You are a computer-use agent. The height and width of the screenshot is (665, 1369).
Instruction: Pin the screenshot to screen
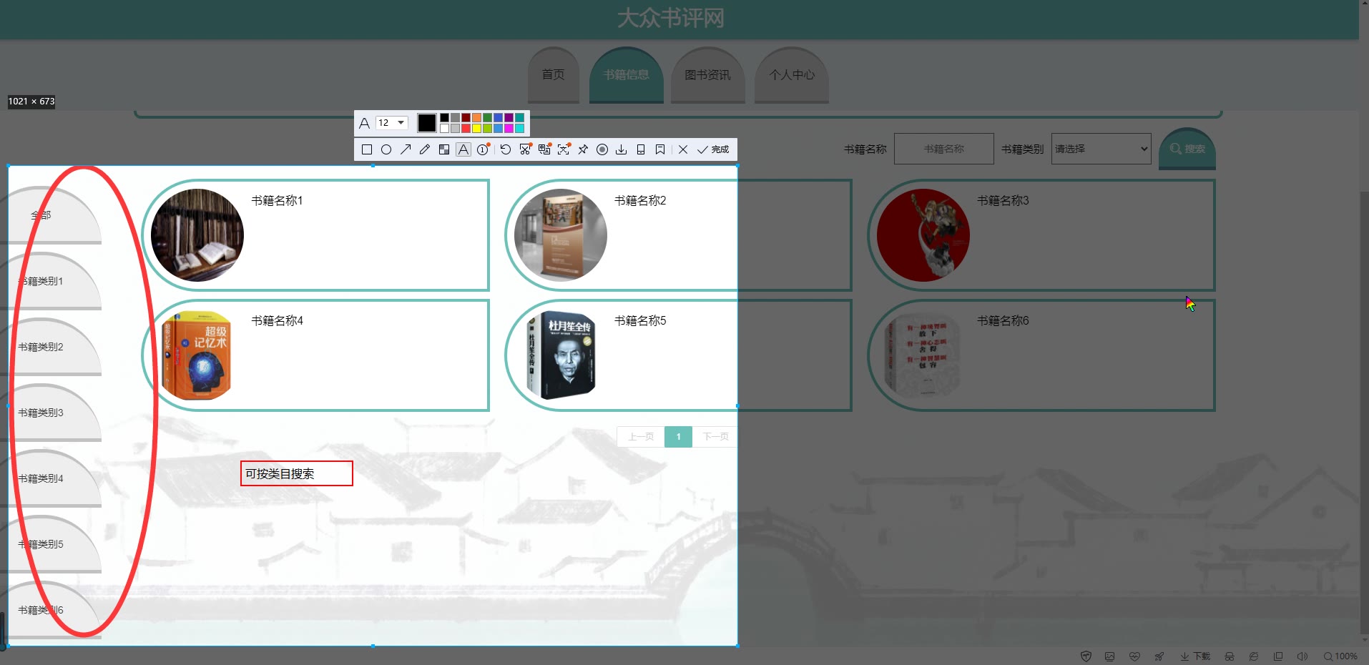point(583,149)
